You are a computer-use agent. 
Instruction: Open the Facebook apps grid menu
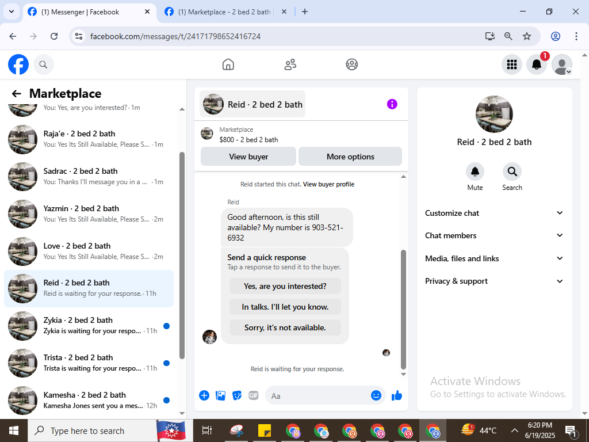click(511, 64)
